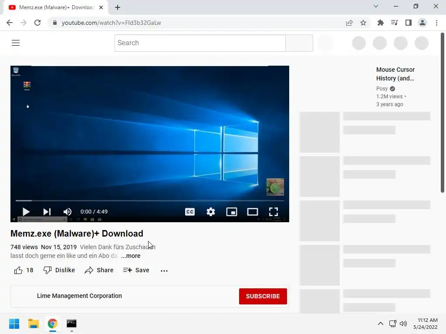This screenshot has width=446, height=334.
Task: Toggle Chrome side panel
Action: click(409, 23)
